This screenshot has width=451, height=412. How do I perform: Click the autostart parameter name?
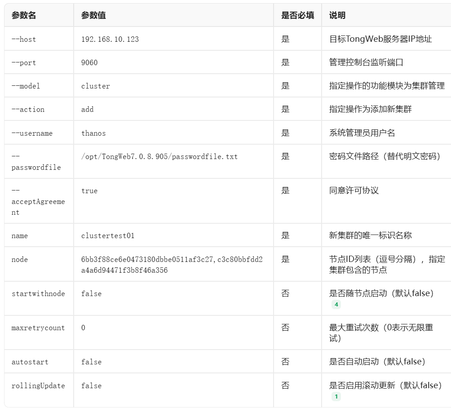[x=30, y=362]
